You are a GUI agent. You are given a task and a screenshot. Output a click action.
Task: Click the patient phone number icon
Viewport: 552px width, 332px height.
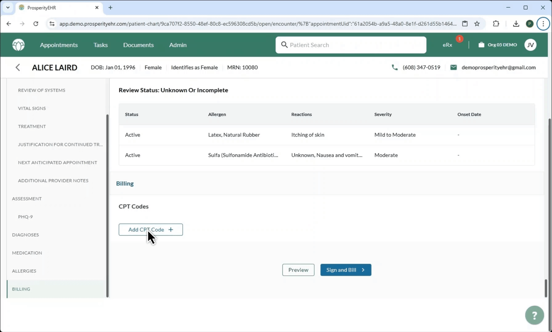394,67
